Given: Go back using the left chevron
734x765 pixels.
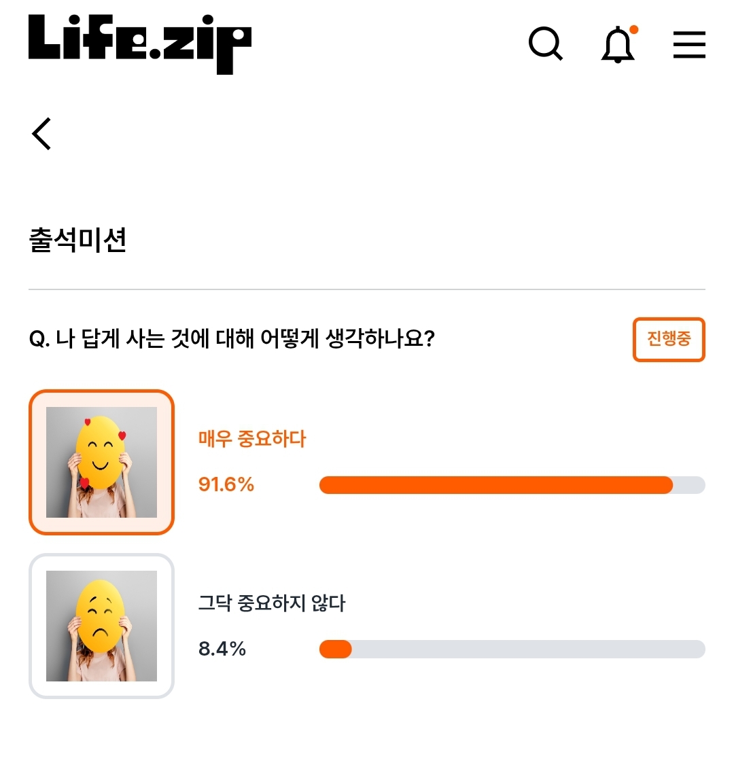Looking at the screenshot, I should pyautogui.click(x=41, y=134).
